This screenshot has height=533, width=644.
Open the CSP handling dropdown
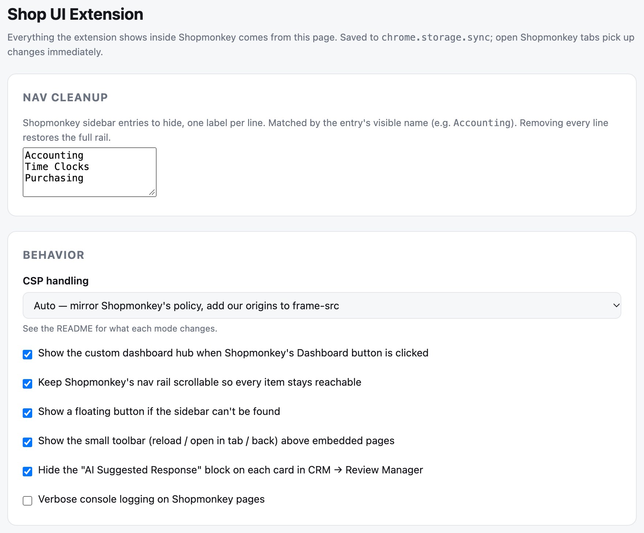[322, 305]
